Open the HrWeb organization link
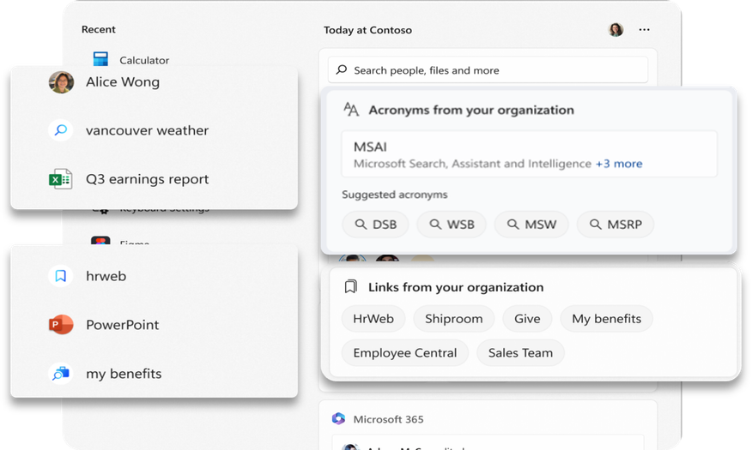The height and width of the screenshot is (450, 752). pos(373,319)
